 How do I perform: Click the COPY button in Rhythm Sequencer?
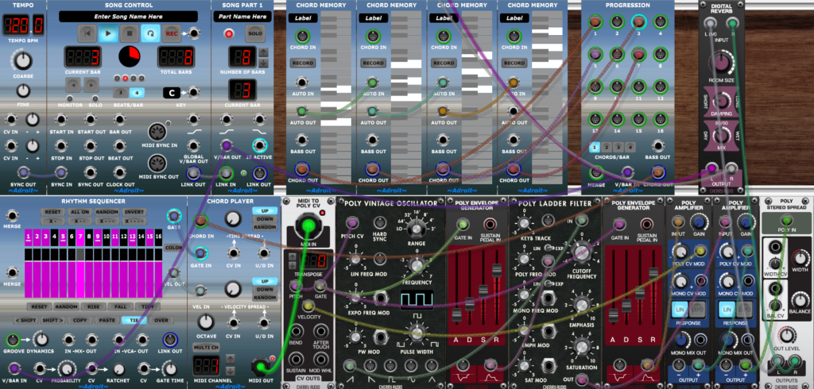(x=80, y=320)
